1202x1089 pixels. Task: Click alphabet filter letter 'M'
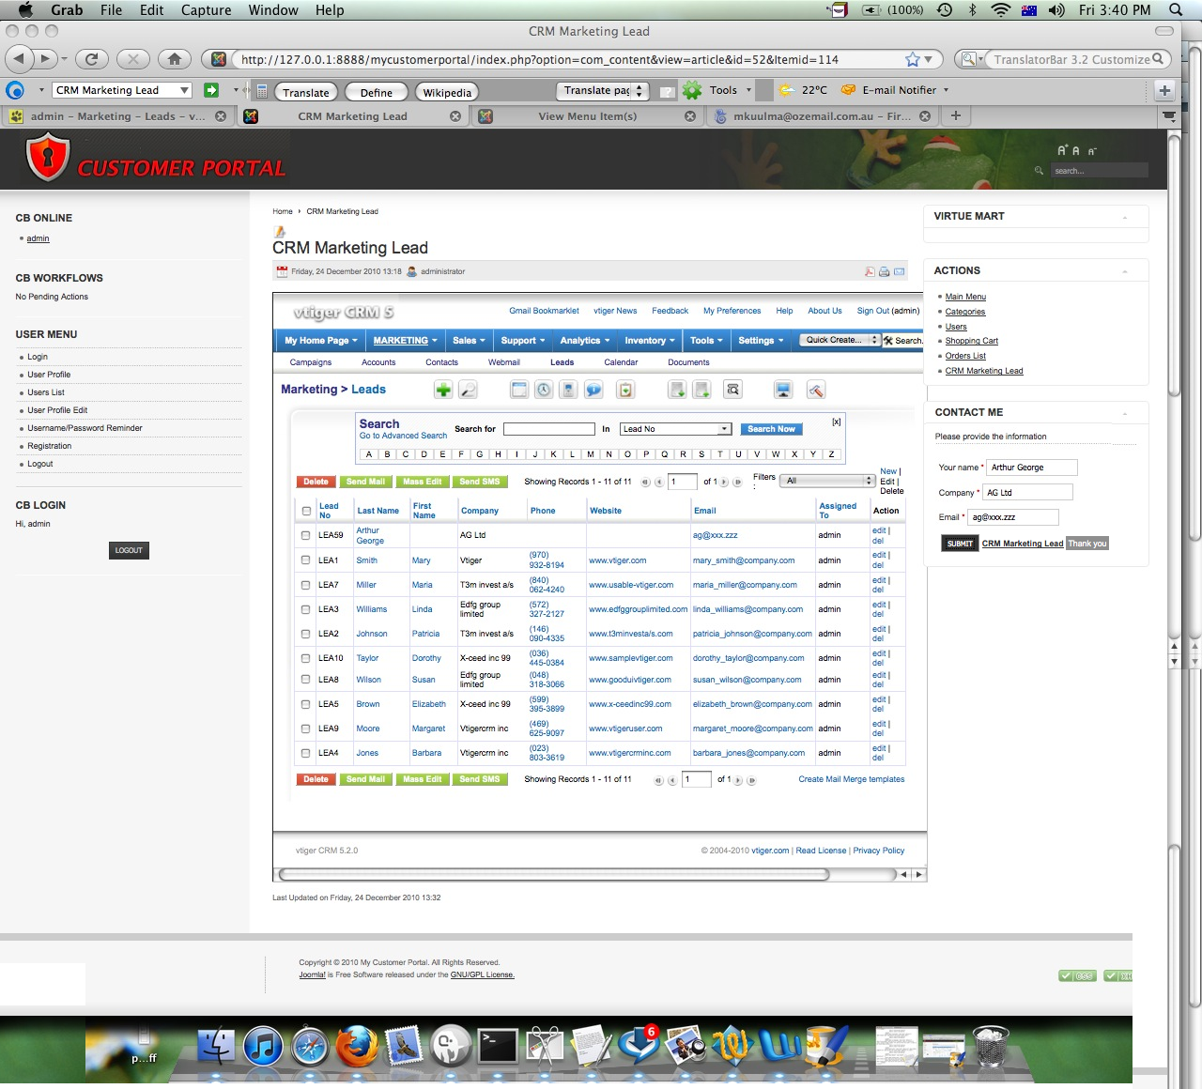click(591, 454)
